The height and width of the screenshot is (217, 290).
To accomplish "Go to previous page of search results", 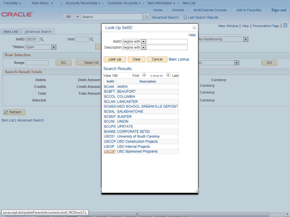I will pyautogui.click(x=144, y=75).
